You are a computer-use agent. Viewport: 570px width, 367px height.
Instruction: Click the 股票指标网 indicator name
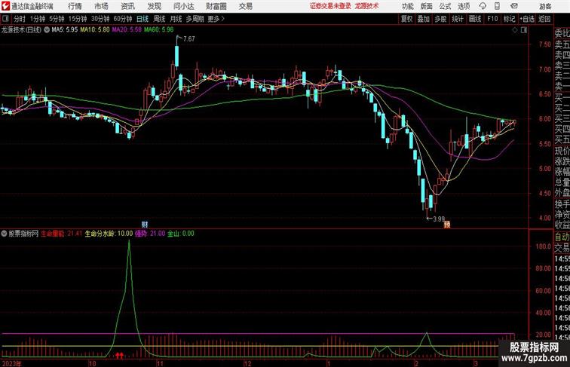pyautogui.click(x=23, y=234)
